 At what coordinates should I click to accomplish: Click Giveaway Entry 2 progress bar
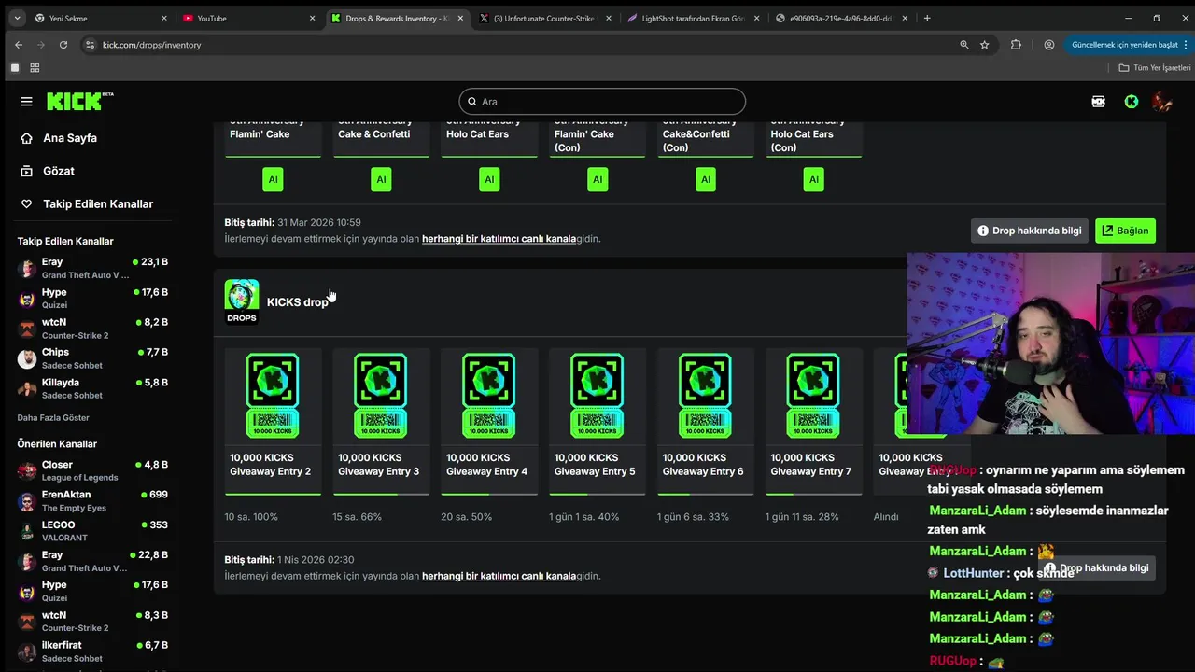(x=273, y=494)
